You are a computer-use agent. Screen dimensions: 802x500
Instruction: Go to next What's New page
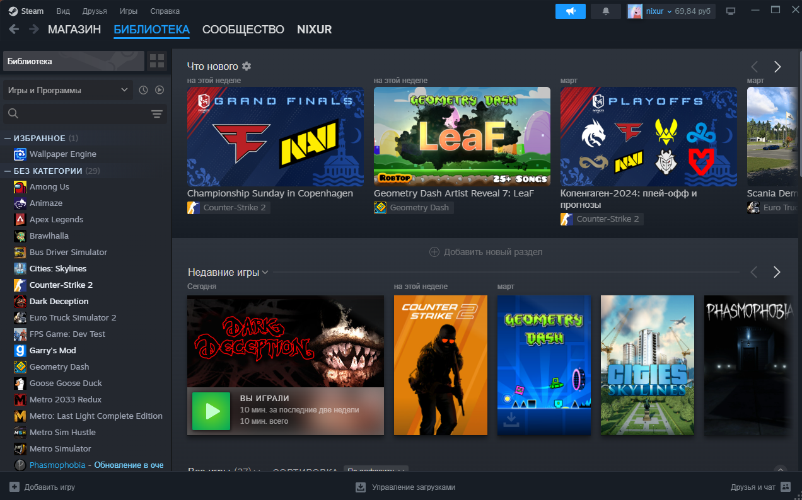(x=777, y=67)
